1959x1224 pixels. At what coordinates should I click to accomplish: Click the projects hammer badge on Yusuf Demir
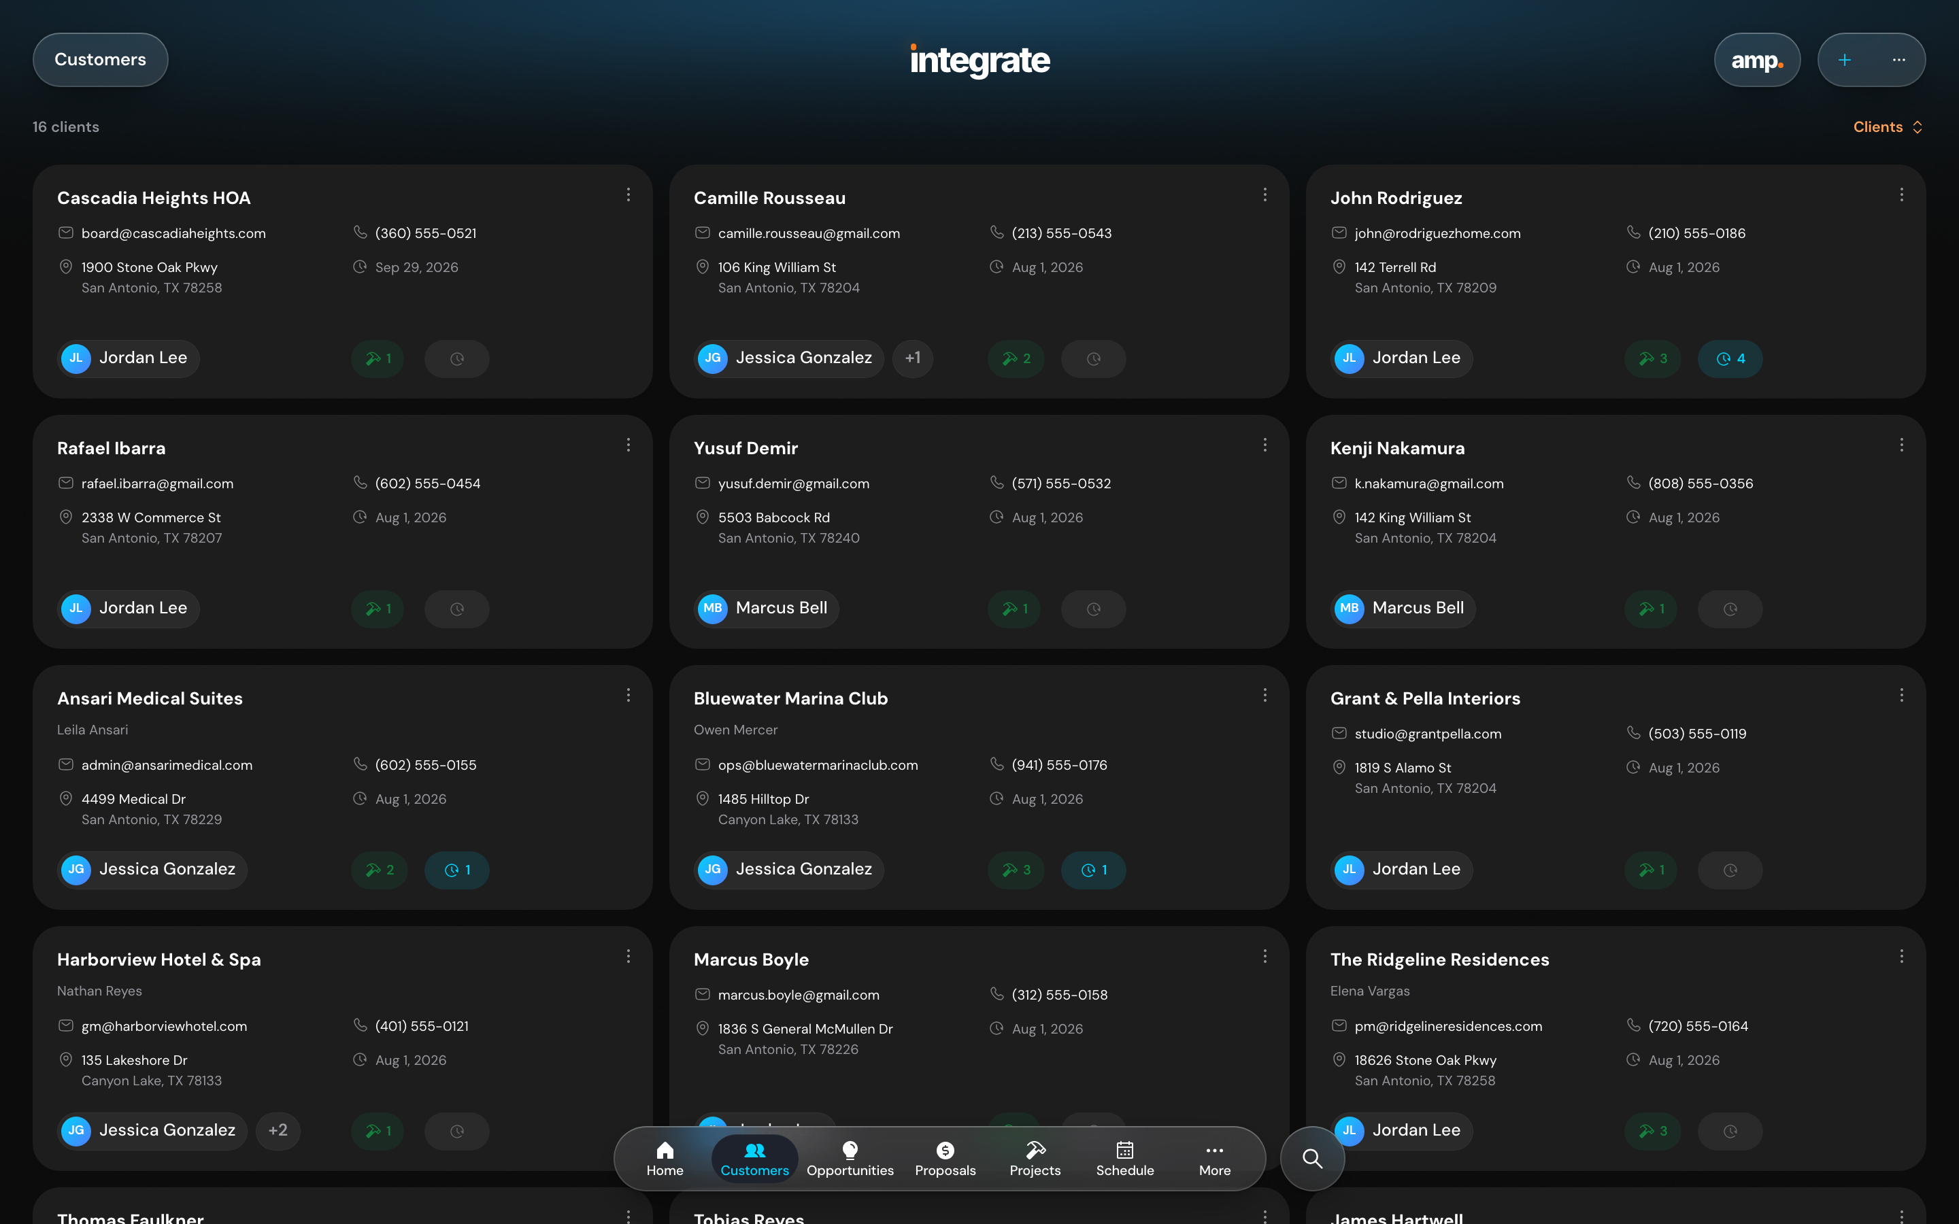pos(1014,609)
